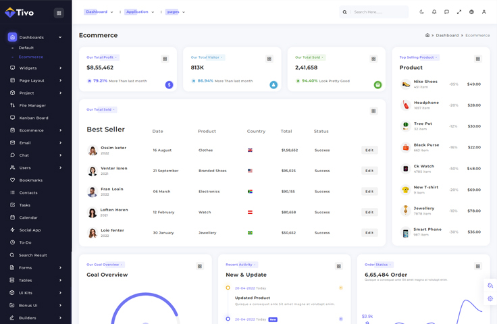Open Kanban Board from the sidebar
497x324 pixels.
(x=33, y=118)
